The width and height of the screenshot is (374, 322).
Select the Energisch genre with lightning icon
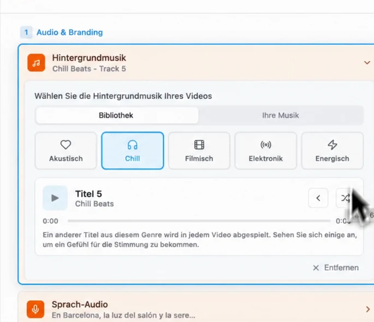click(333, 151)
